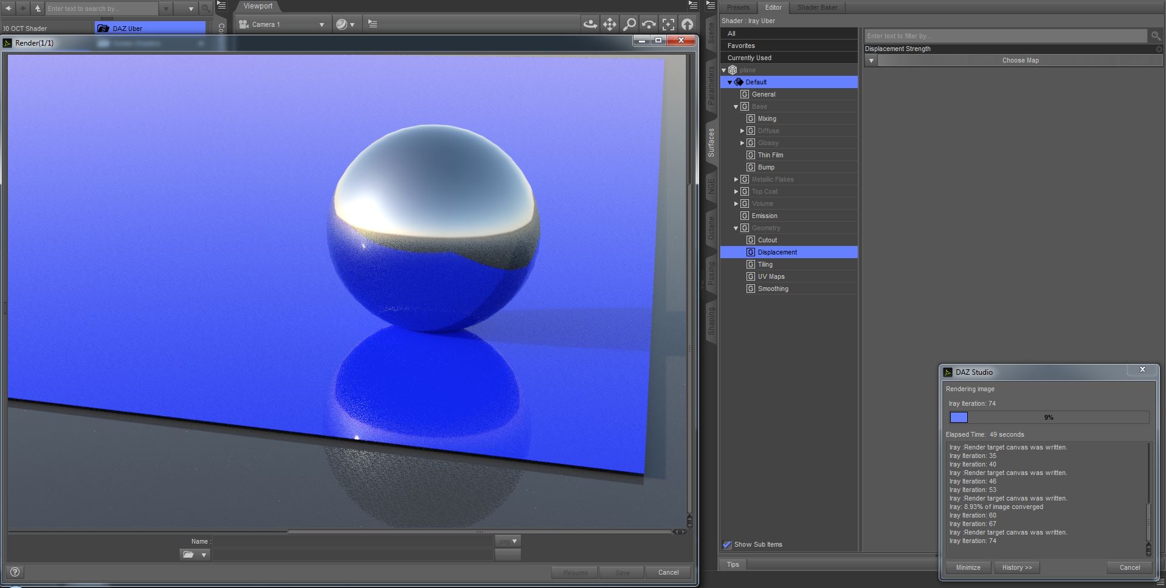The image size is (1166, 588).
Task: Click the magnifying glass zoom camera icon
Action: point(629,24)
